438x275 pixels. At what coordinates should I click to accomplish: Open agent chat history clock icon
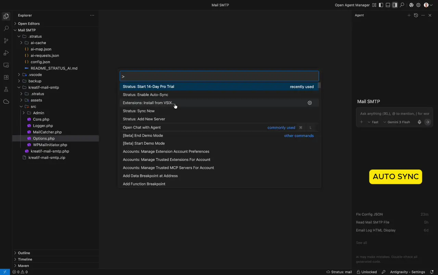coord(416,15)
